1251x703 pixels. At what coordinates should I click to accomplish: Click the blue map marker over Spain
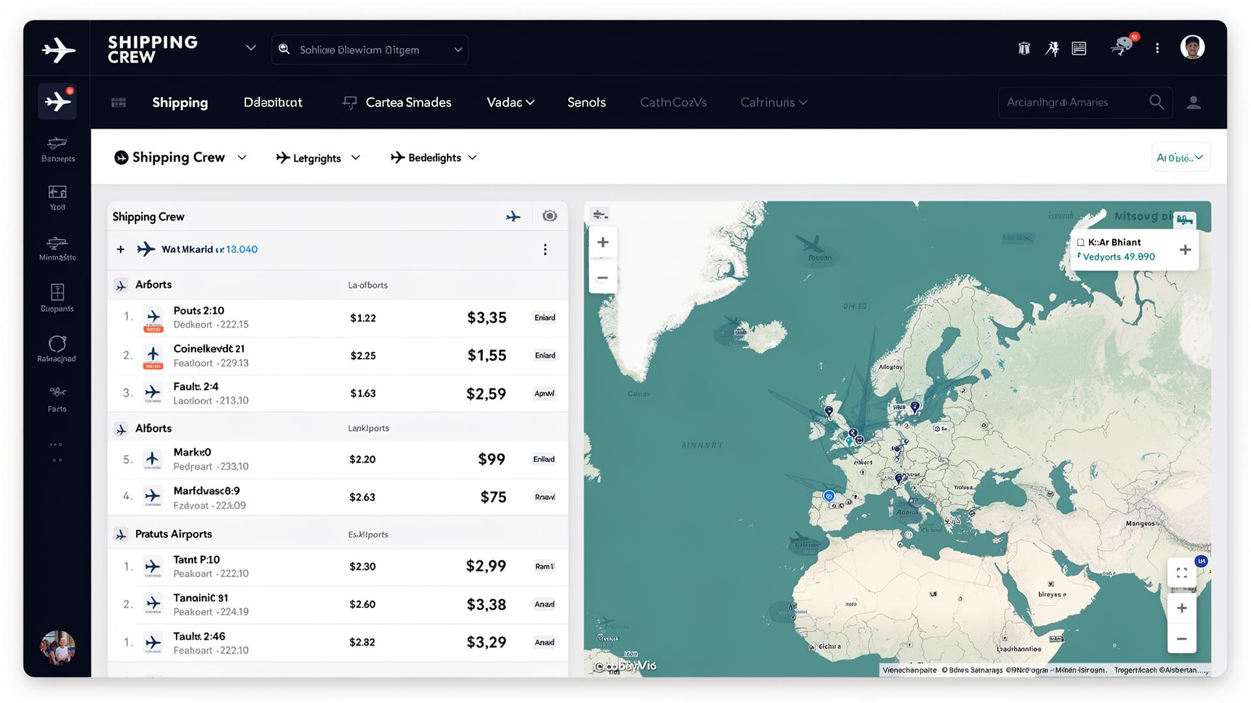pos(829,496)
